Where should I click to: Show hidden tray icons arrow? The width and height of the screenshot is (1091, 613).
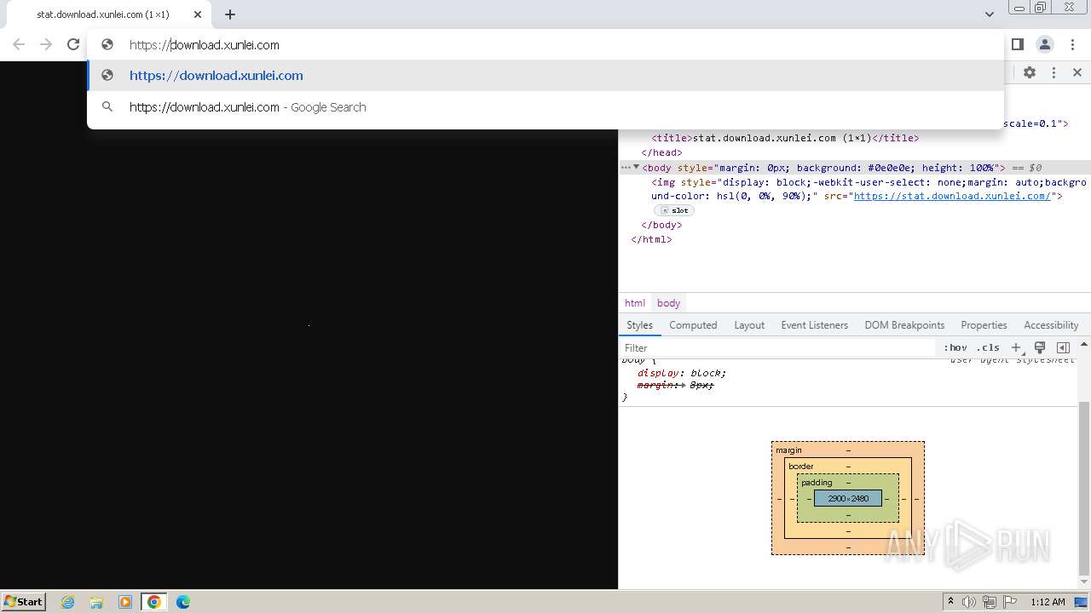pos(951,602)
